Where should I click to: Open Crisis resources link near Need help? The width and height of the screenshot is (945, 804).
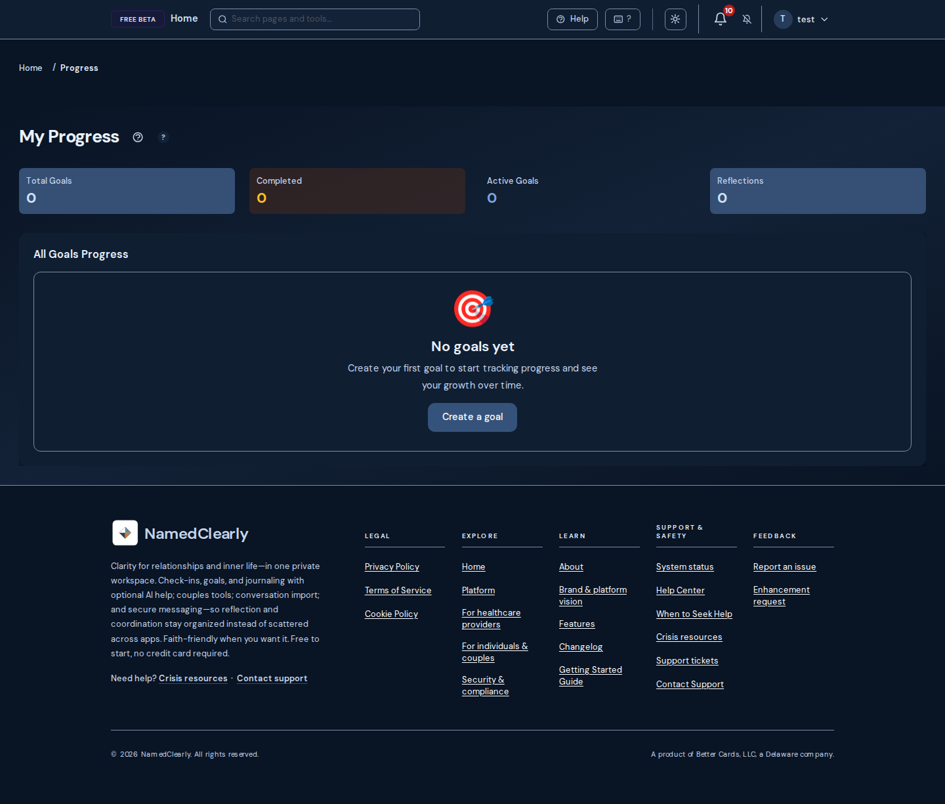(x=193, y=678)
